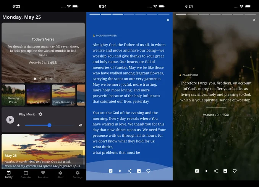The height and width of the screenshot is (187, 259).
Task: Open the Settings tab
Action: pos(78,175)
